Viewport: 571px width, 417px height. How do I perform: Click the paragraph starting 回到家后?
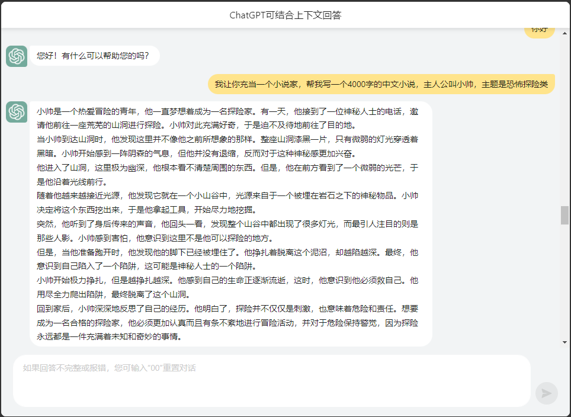[227, 323]
